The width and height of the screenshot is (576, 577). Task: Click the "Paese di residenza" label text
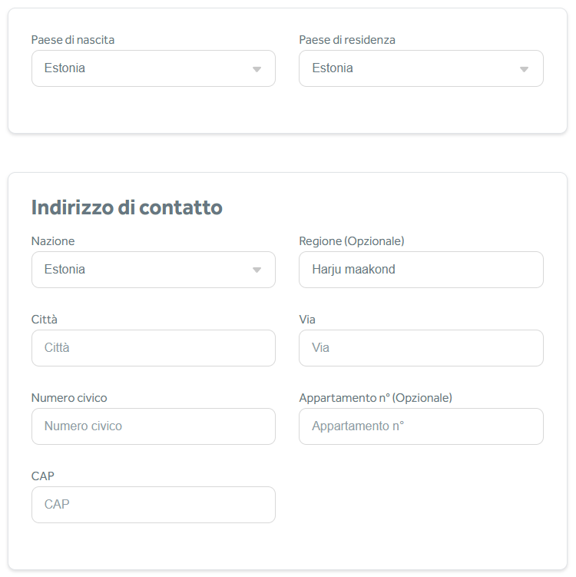click(x=347, y=40)
